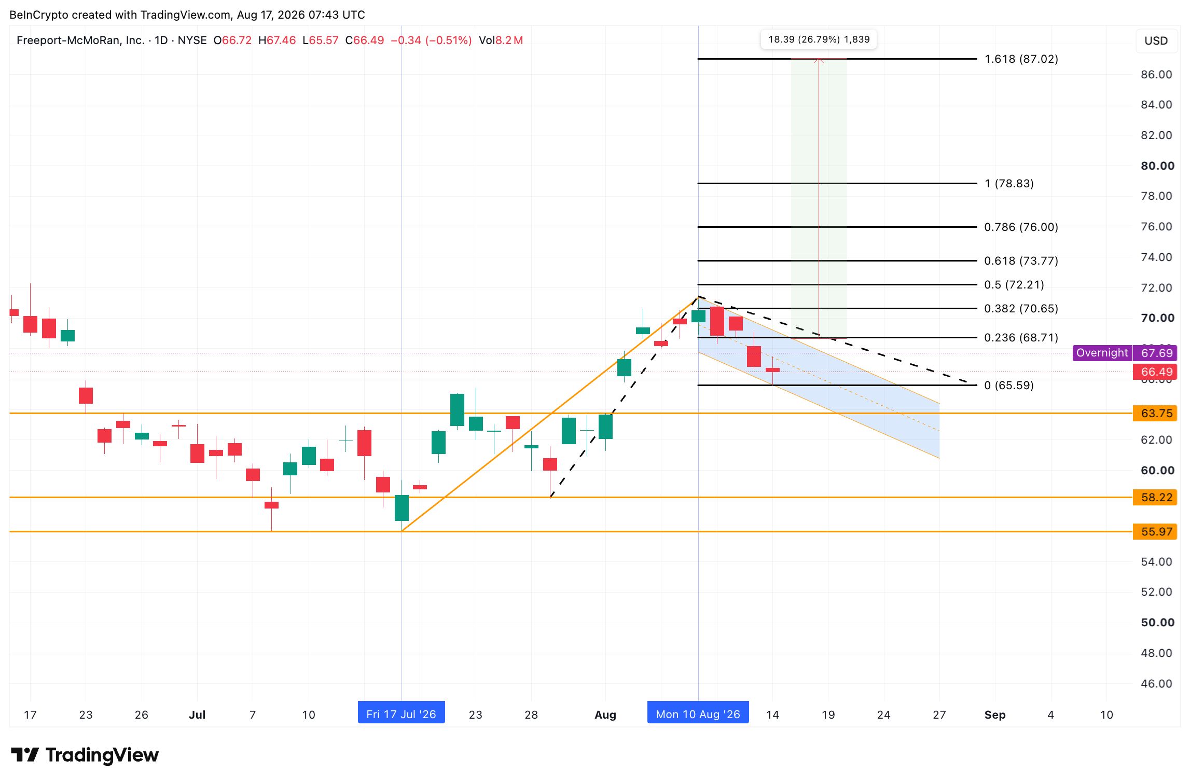
Task: Click the 48.00 price axis tick
Action: pyautogui.click(x=1156, y=653)
